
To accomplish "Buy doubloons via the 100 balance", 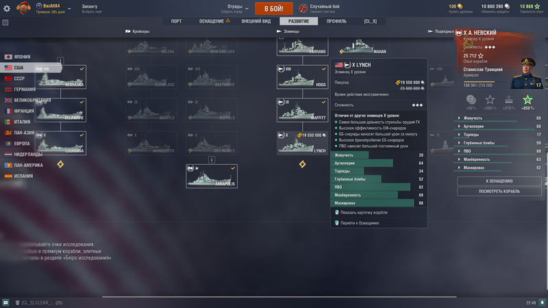I will coord(460,8).
